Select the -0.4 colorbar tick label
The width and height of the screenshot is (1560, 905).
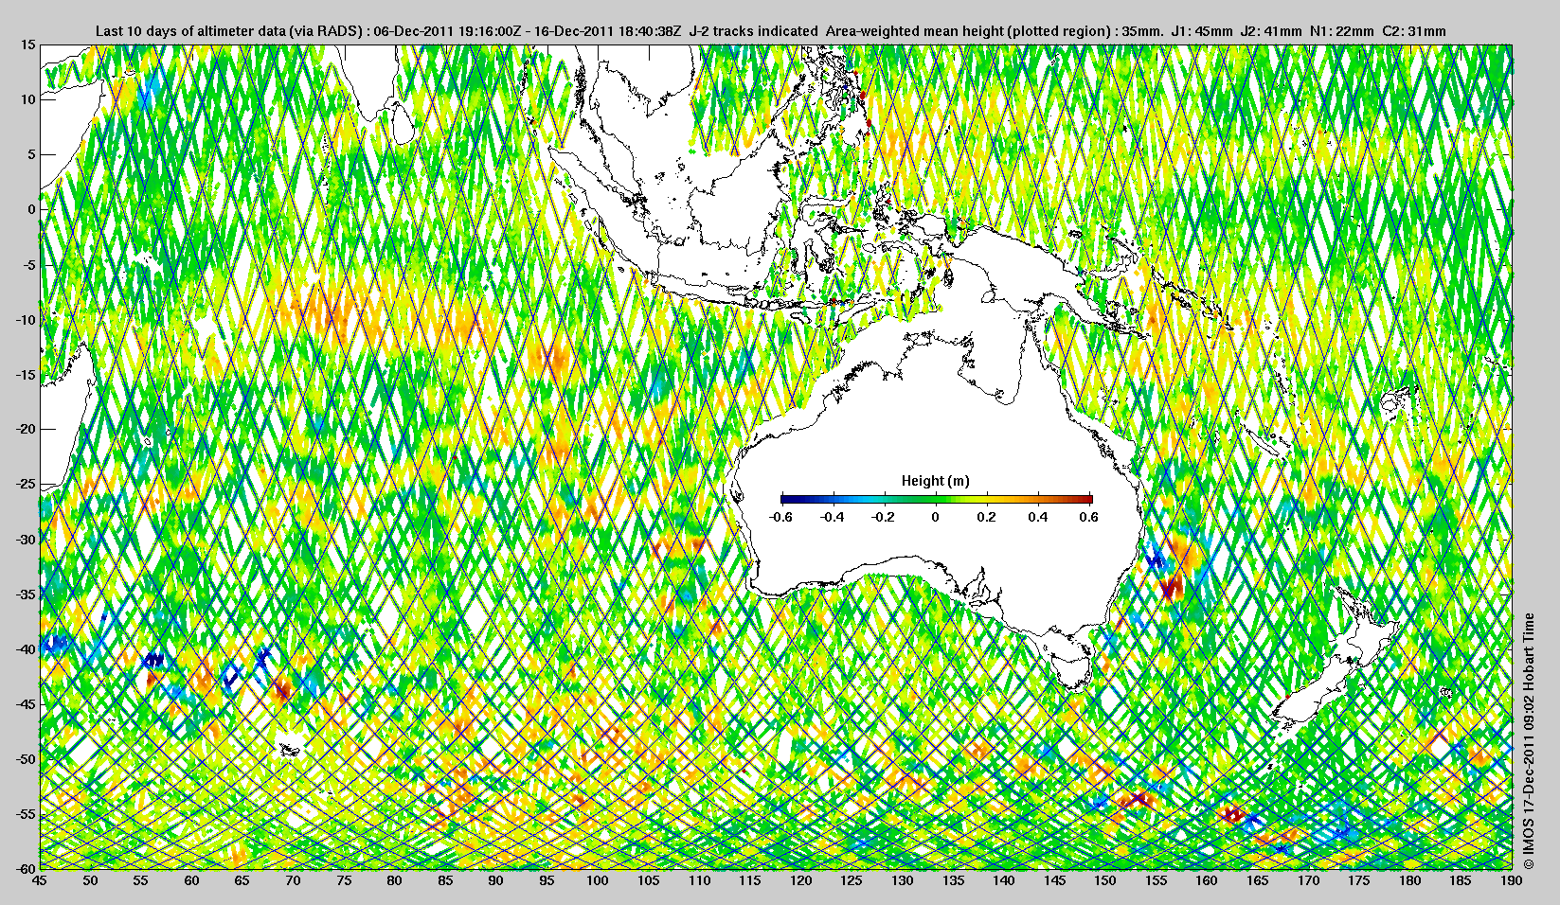coord(832,517)
